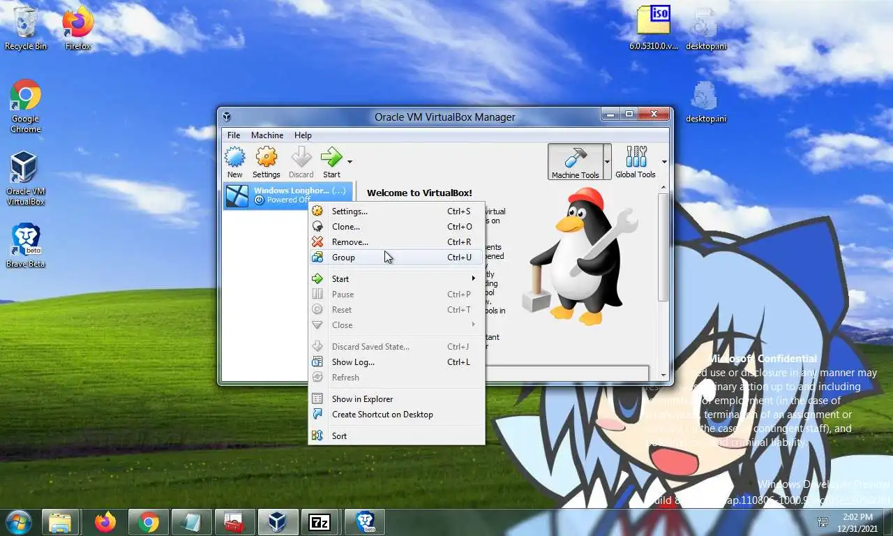This screenshot has height=536, width=893.
Task: Open the Start button dropdown arrow in toolbar
Action: (x=350, y=162)
